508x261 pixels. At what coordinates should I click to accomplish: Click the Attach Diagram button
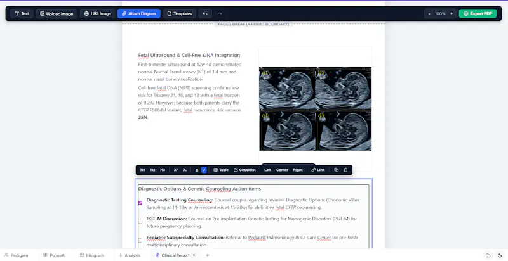[138, 13]
